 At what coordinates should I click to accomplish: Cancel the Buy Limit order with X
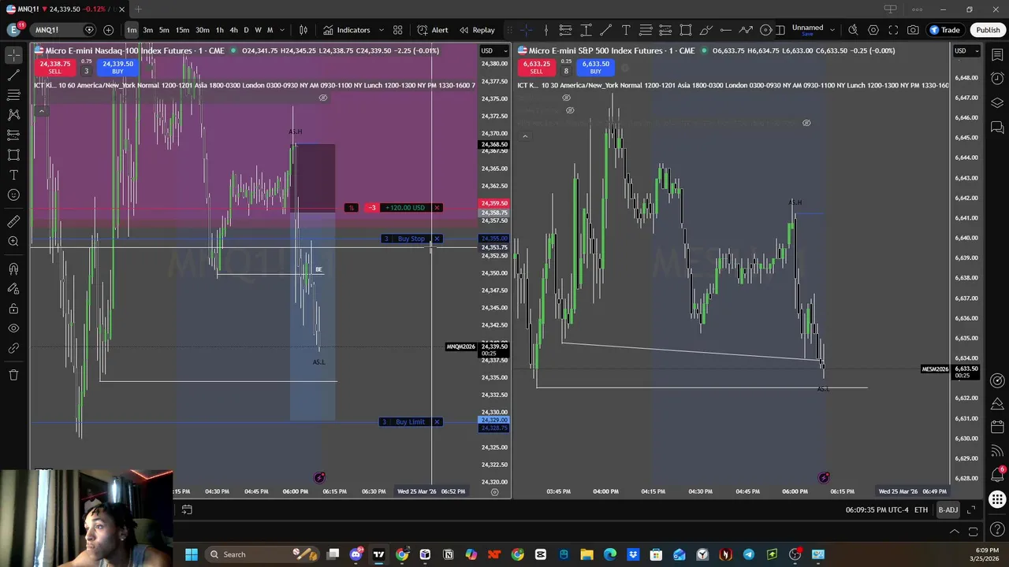[x=437, y=422]
